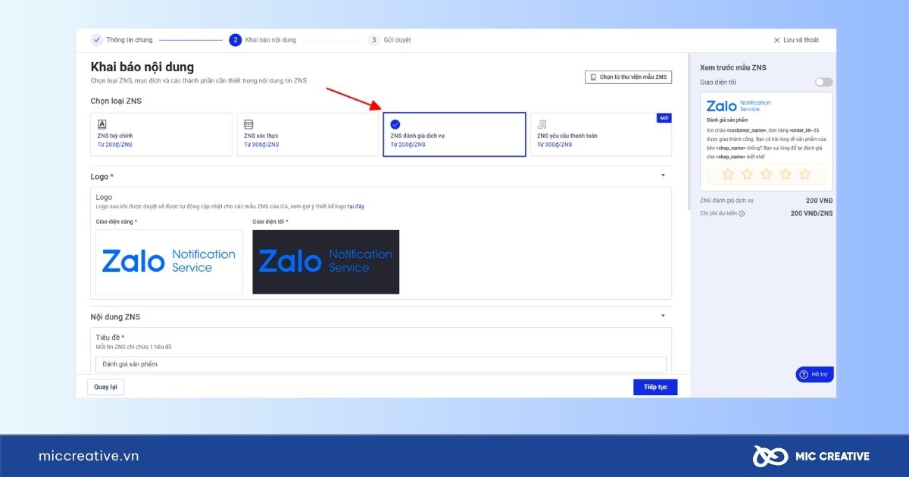Click the Chi phí dự kiến info icon
The width and height of the screenshot is (909, 477).
[742, 214]
